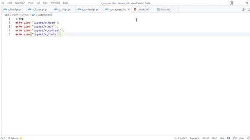Click the PHP icon in the breadcrumb
Image resolution: width=250 pixels, height=140 pixels.
click(33, 15)
